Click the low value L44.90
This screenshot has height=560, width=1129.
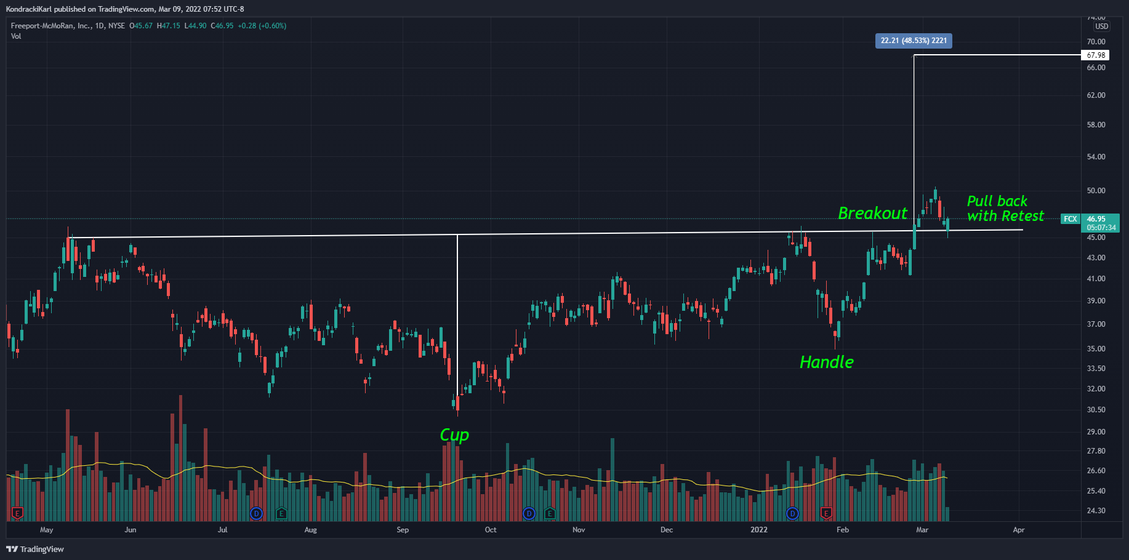(196, 26)
